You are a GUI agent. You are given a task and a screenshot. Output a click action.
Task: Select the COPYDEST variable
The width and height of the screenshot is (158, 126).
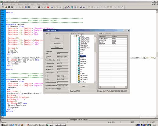[84, 46]
